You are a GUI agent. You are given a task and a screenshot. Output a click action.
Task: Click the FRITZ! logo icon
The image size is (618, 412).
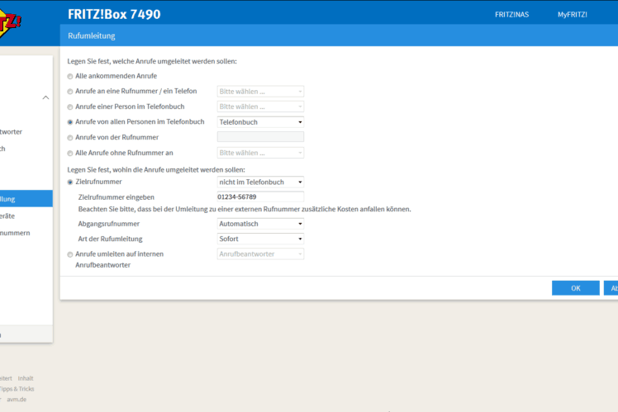click(x=9, y=24)
